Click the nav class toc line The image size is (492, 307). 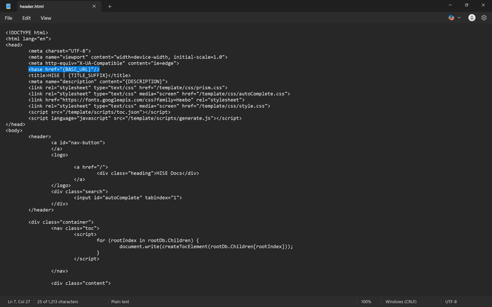tap(75, 228)
